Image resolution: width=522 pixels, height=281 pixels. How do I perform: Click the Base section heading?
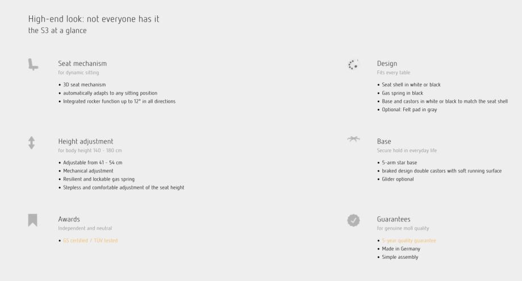pyautogui.click(x=383, y=141)
